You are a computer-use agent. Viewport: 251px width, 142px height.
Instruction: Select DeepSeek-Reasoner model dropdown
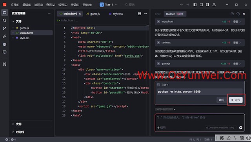coord(220,128)
